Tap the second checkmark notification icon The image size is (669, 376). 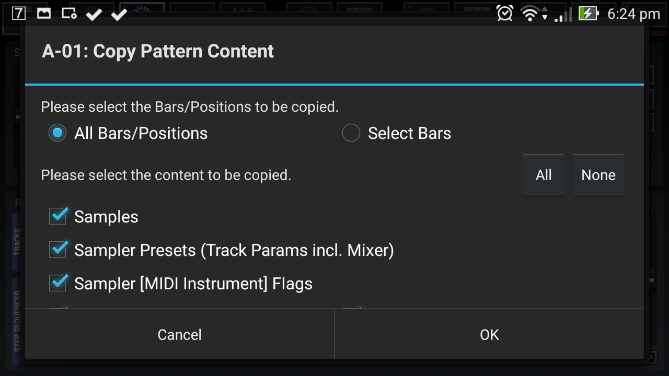[x=119, y=14]
